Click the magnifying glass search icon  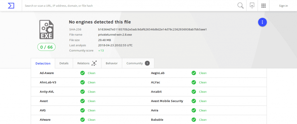coord(240,6)
